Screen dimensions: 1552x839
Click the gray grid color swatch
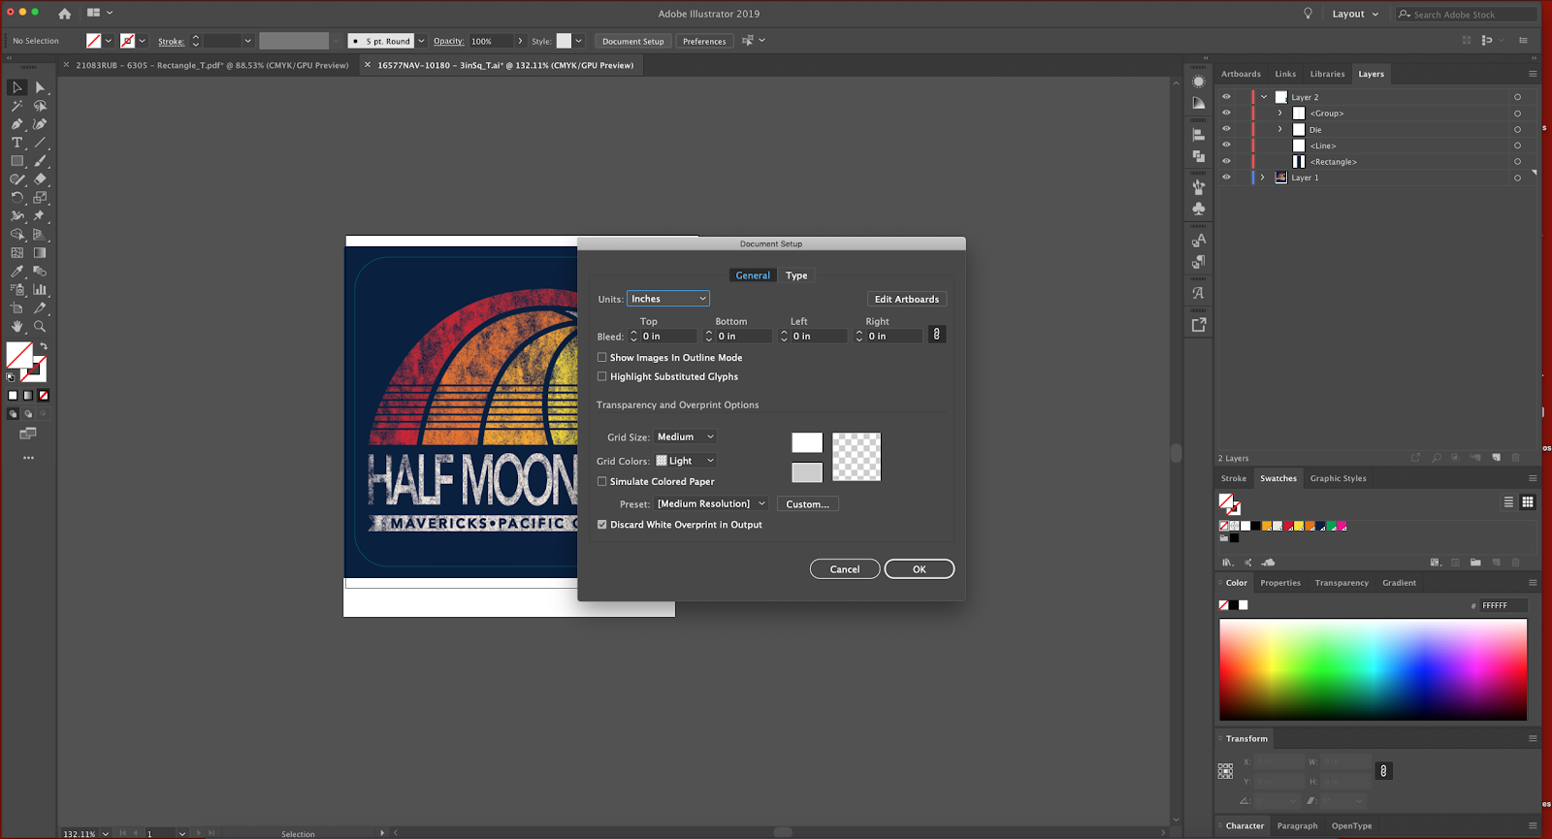[807, 472]
